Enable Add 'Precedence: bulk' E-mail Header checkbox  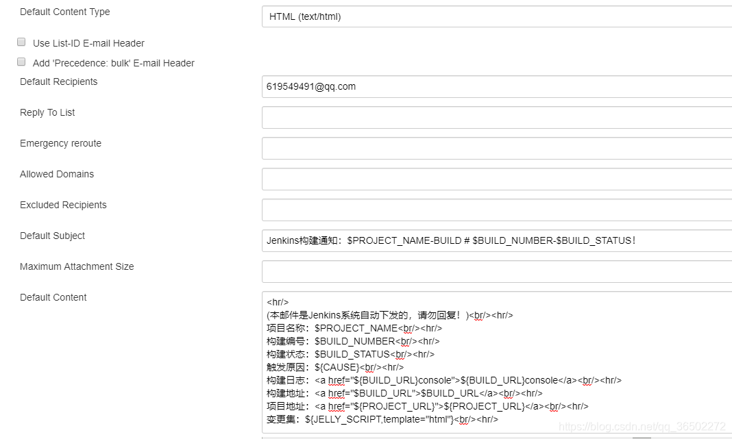(21, 62)
